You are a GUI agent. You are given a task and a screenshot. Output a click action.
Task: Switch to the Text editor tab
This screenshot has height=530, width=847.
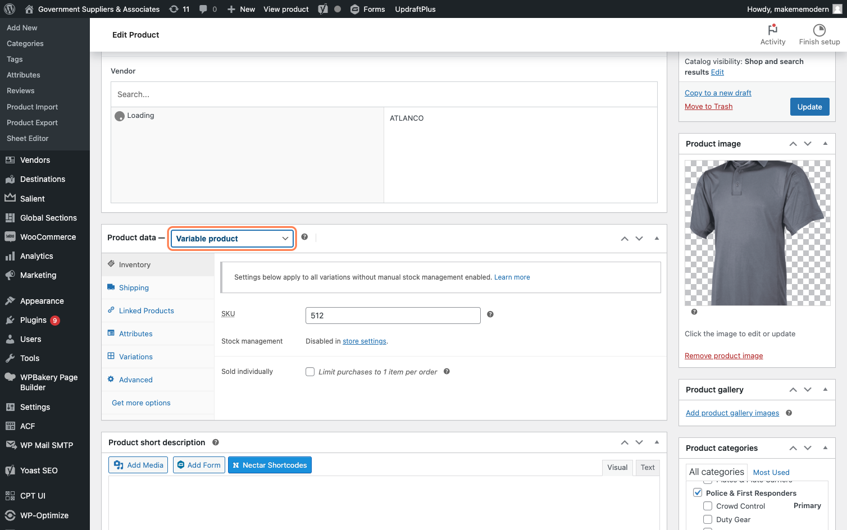(x=648, y=467)
